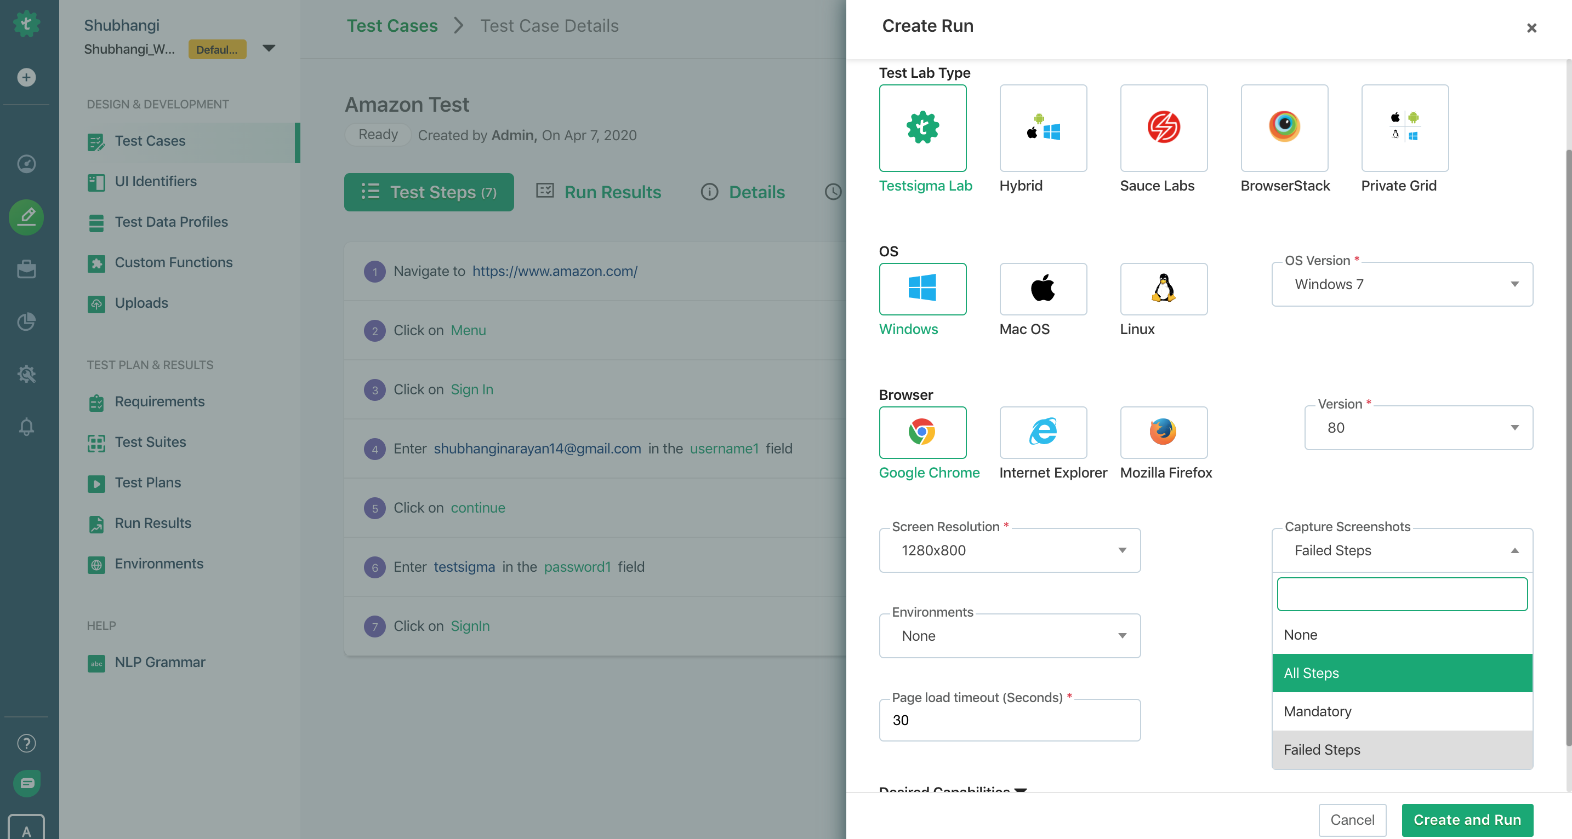Switch test lab type to Hybrid
This screenshot has height=839, width=1572.
1043,128
